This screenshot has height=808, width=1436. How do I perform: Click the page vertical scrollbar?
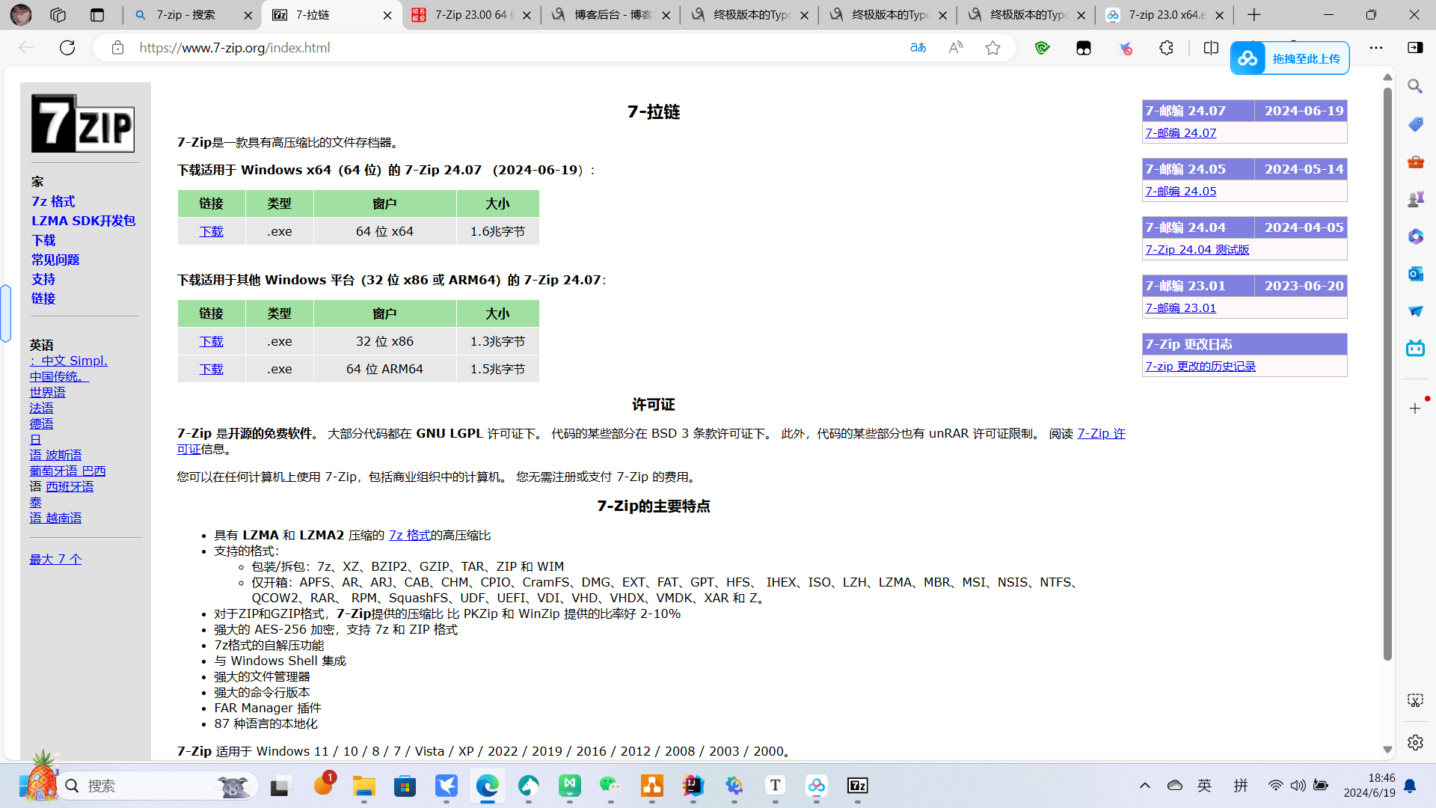click(1387, 374)
